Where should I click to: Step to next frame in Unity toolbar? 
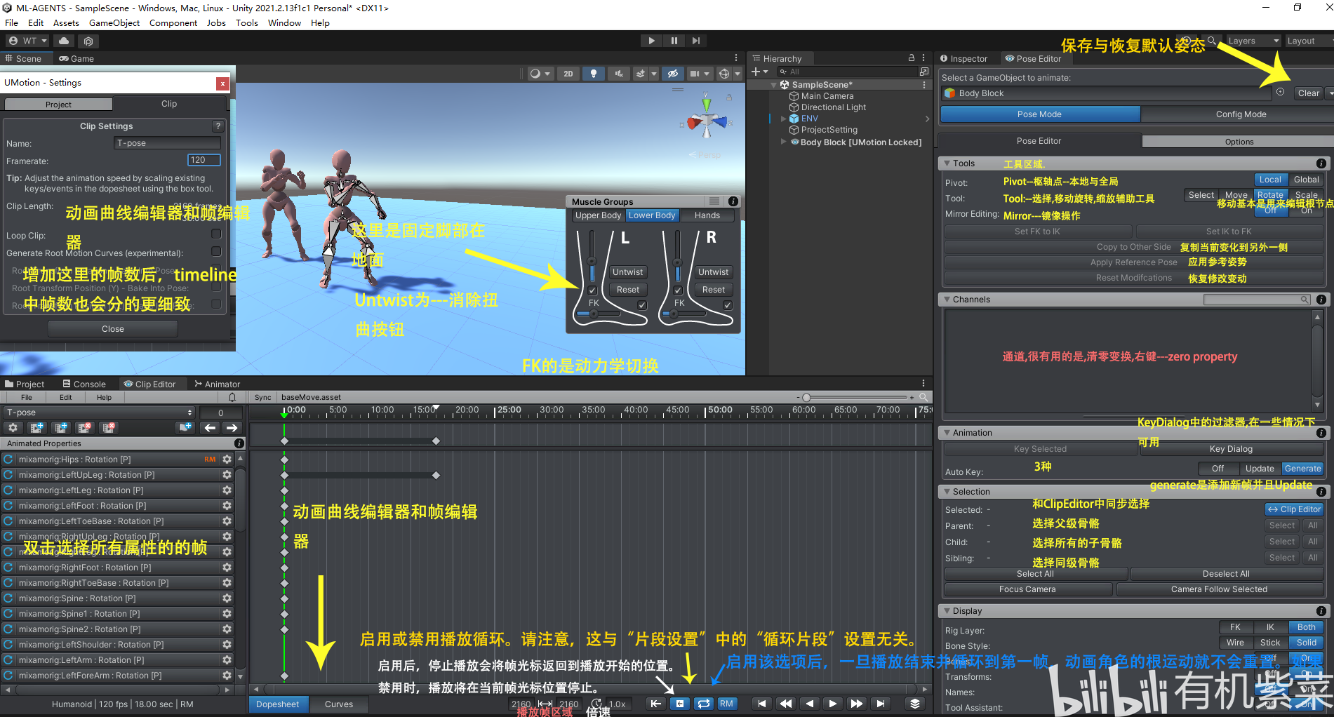(x=695, y=41)
